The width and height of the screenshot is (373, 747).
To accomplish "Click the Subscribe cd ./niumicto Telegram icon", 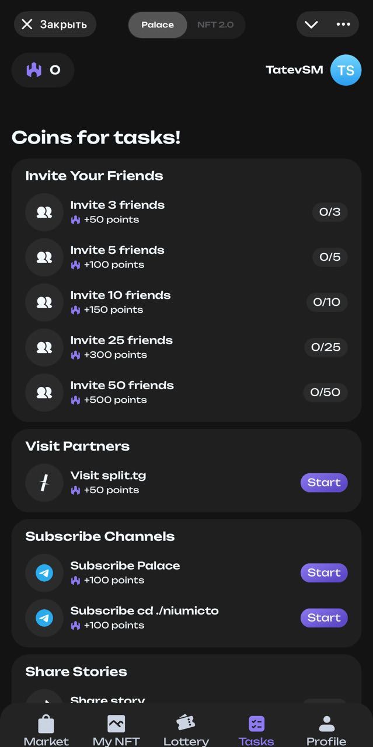I will [x=44, y=617].
